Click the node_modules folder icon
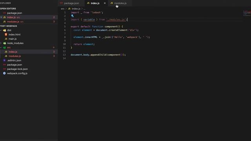The image size is (251, 141). 4,43
